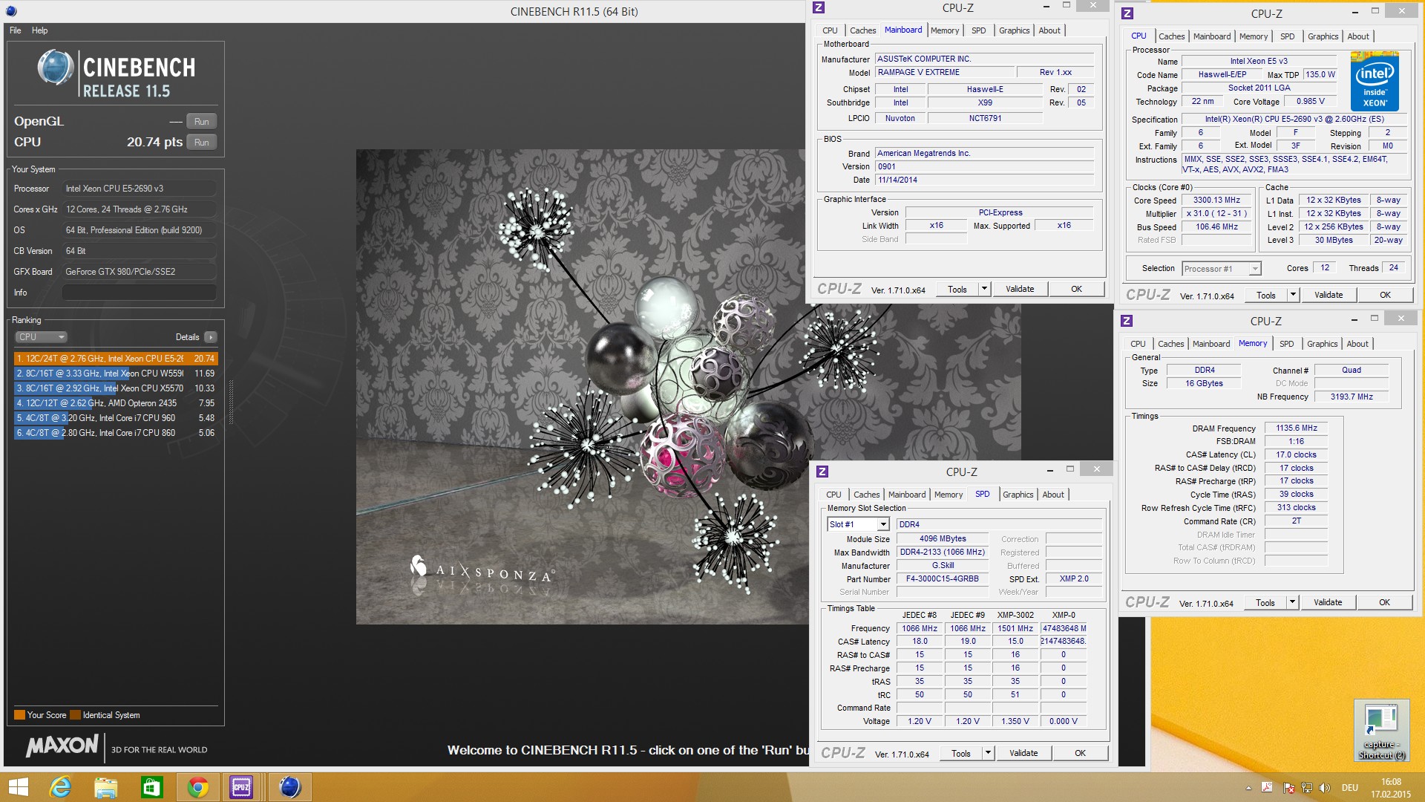Viewport: 1425px width, 802px height.
Task: Open the File menu in Cinebench
Action: coord(16,30)
